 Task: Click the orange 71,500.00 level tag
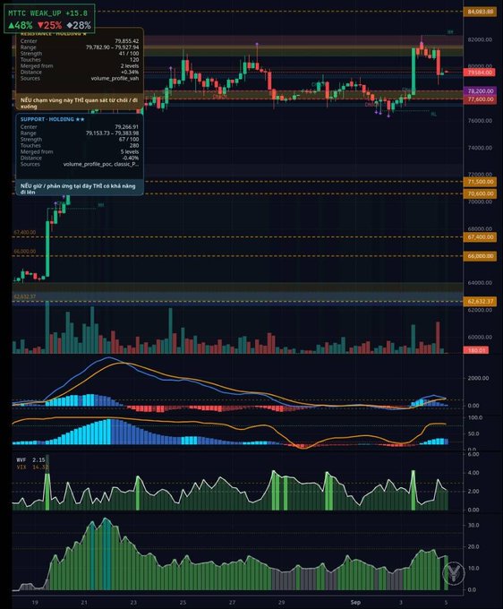tap(480, 182)
